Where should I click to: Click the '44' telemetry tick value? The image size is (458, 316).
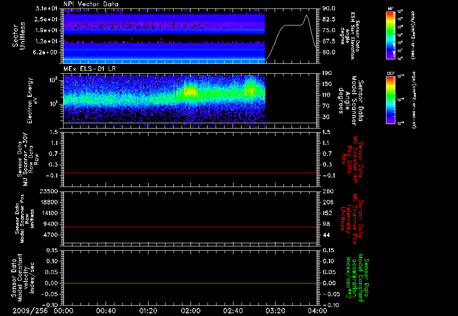coord(326,235)
